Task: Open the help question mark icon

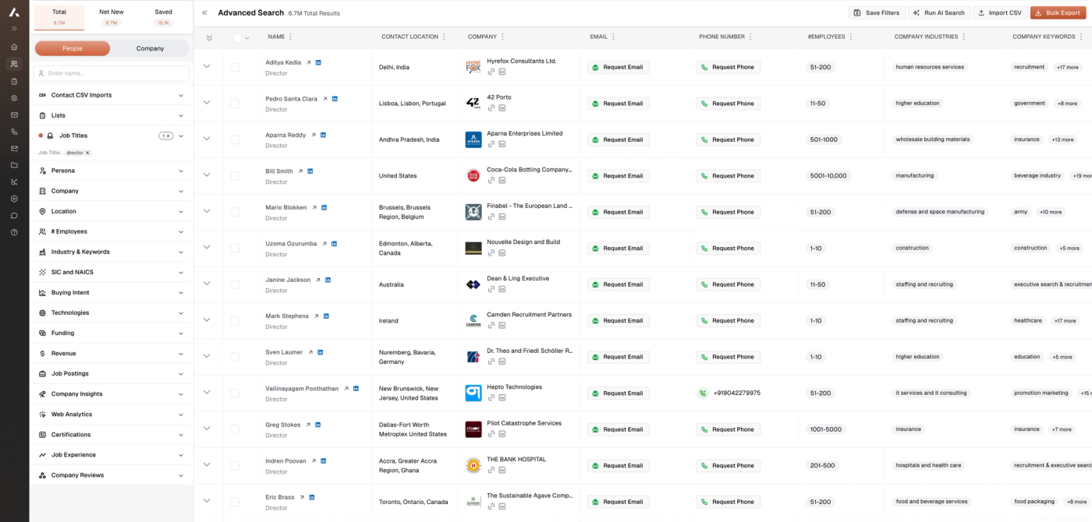Action: point(14,232)
